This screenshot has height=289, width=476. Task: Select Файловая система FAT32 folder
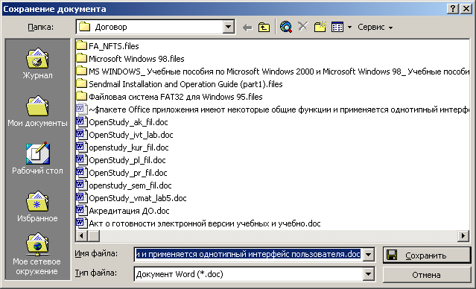pos(169,97)
